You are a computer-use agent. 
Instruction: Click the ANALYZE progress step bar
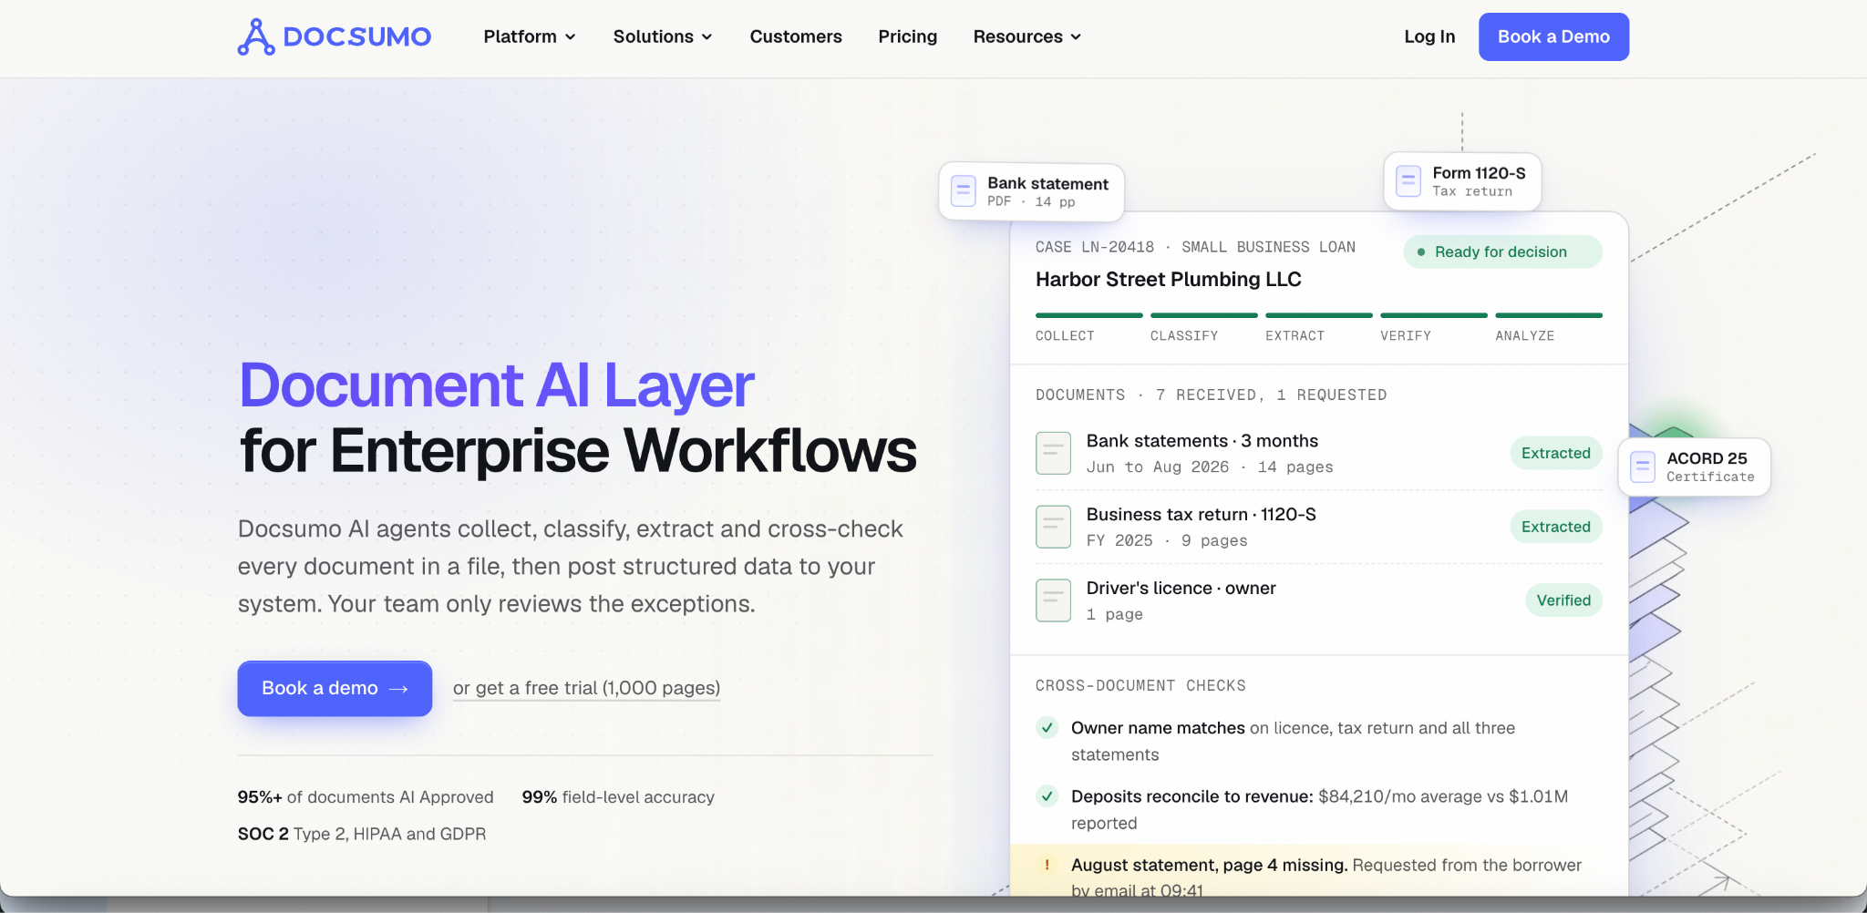click(1549, 315)
